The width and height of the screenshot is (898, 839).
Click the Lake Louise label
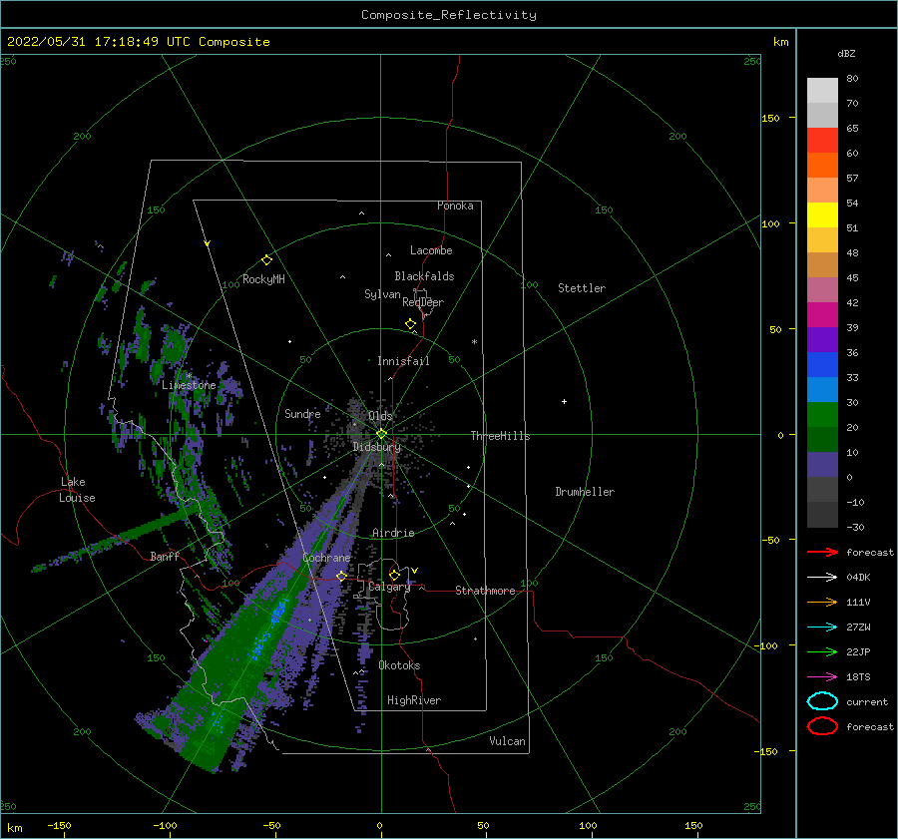tap(78, 490)
